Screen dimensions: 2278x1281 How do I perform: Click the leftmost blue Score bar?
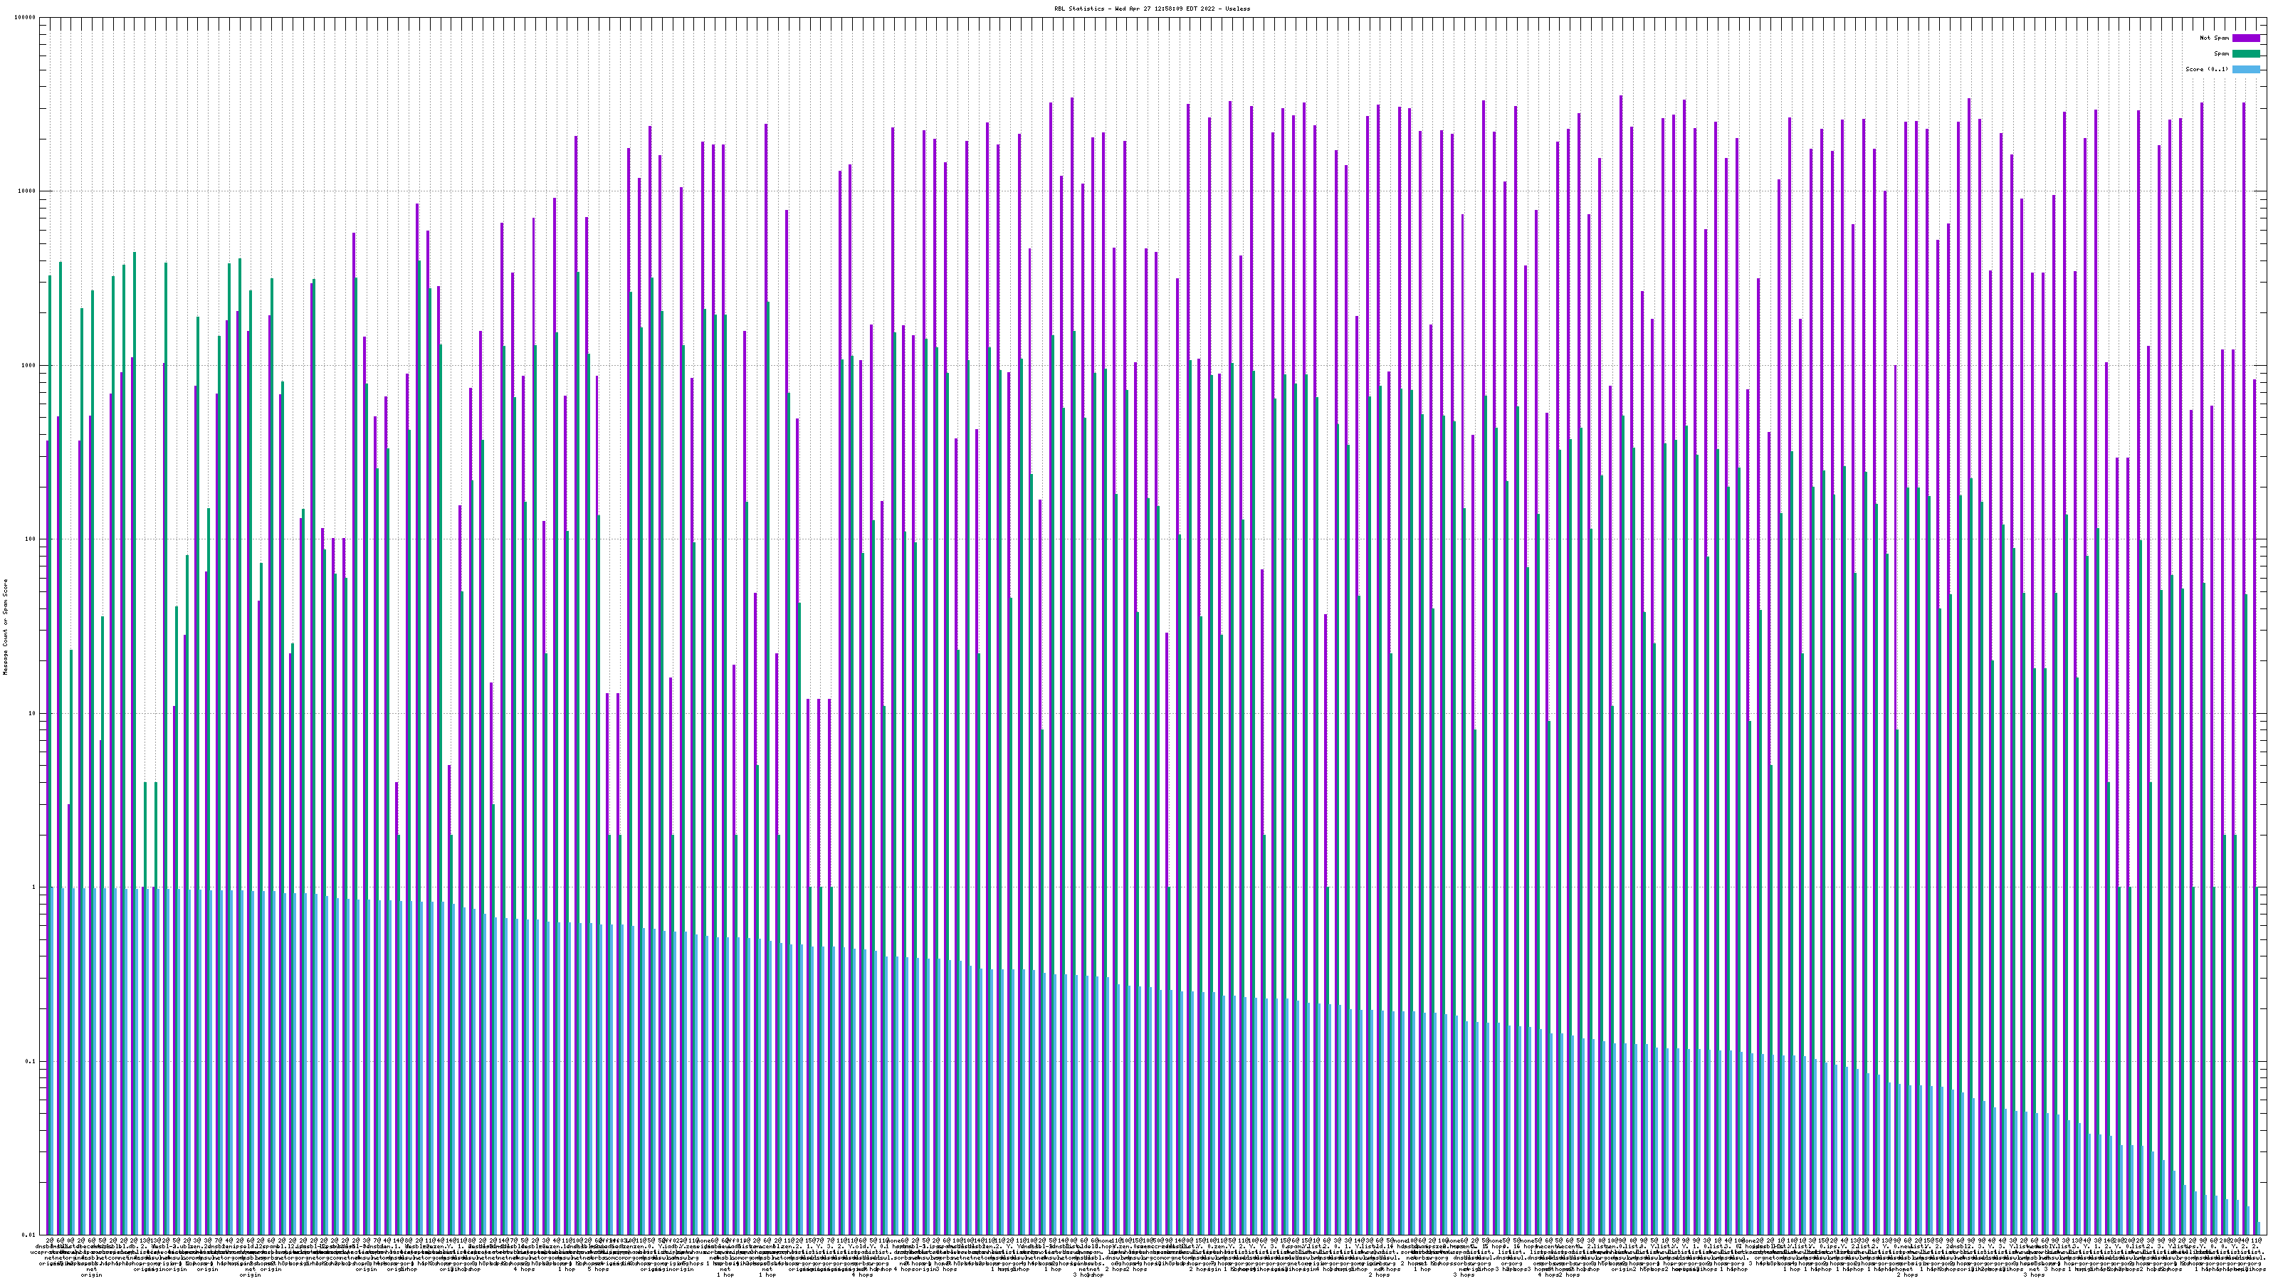coord(52,1061)
